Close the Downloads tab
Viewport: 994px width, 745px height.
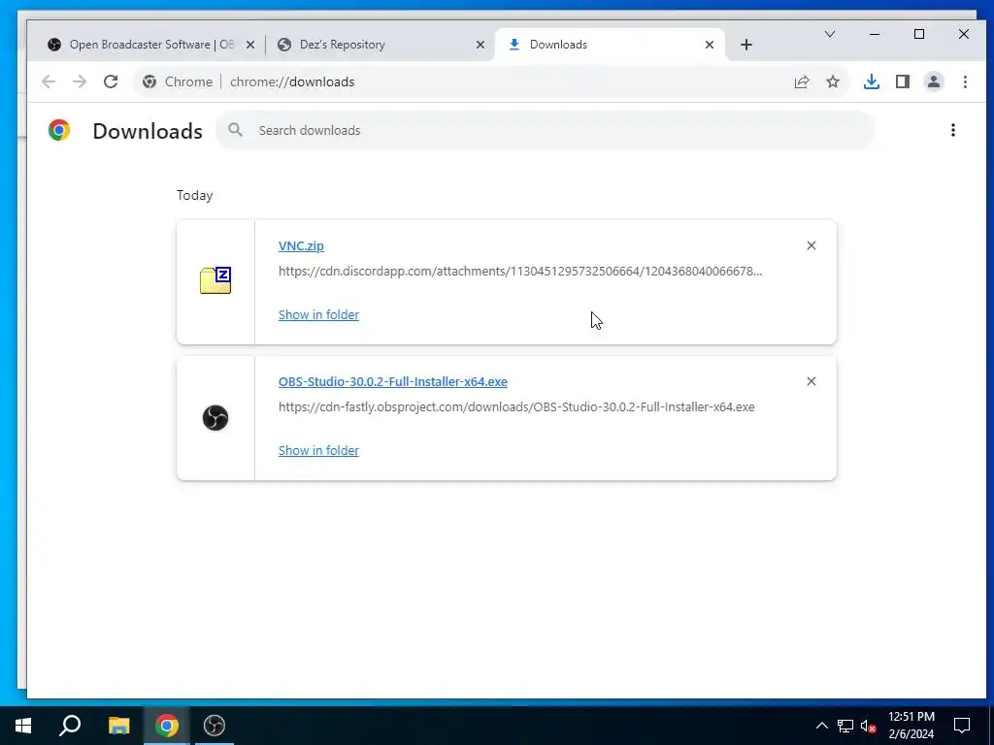coord(710,45)
